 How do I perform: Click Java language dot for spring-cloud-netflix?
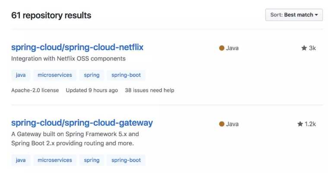(221, 48)
